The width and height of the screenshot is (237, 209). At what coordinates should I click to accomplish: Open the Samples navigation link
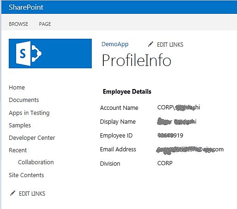(x=20, y=125)
